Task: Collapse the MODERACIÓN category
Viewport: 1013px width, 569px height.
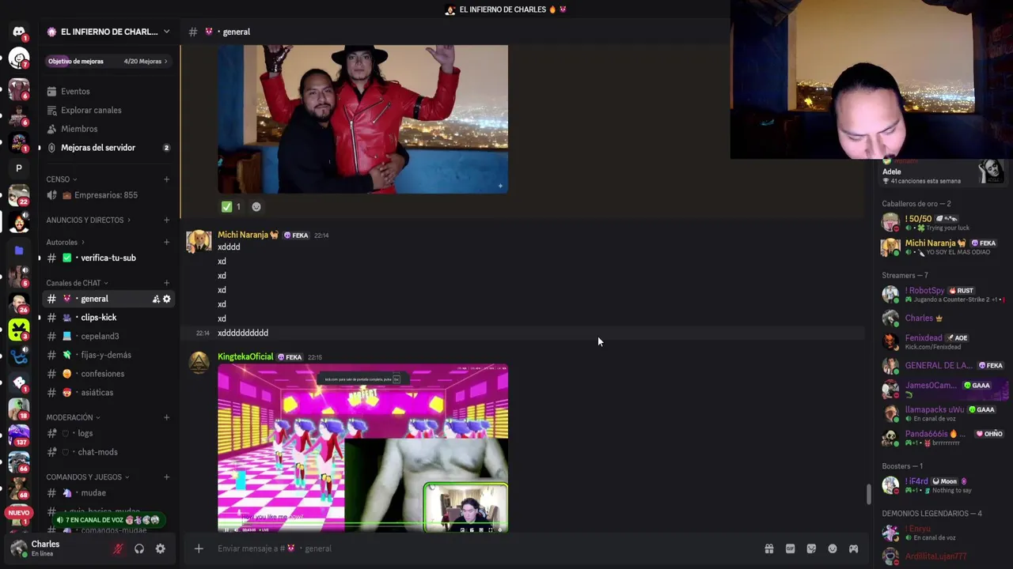Action: click(x=73, y=417)
